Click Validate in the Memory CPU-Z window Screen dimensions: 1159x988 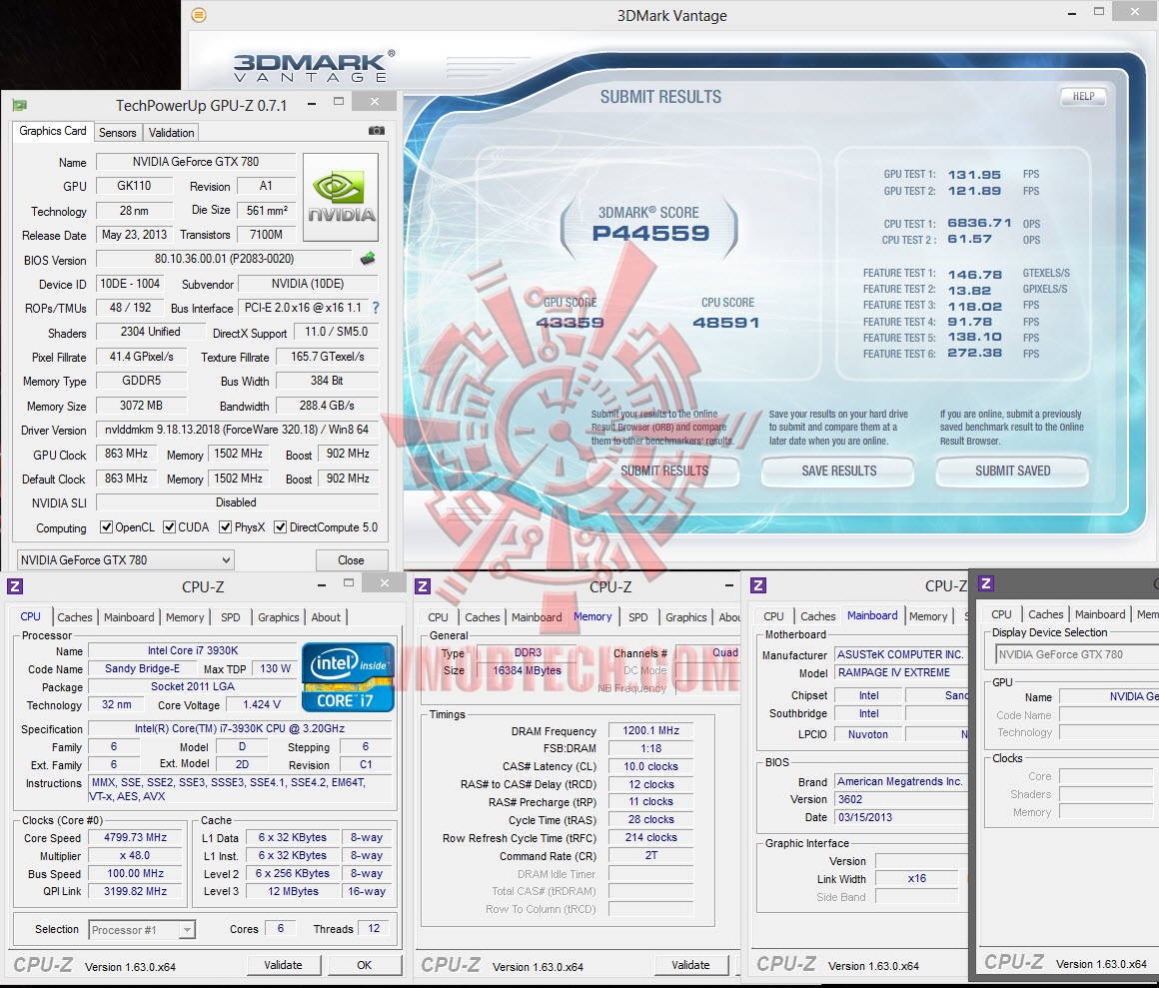690,965
